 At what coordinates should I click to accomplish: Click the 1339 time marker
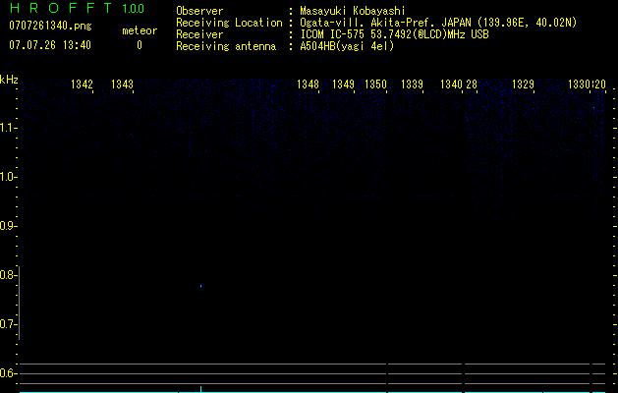[412, 84]
